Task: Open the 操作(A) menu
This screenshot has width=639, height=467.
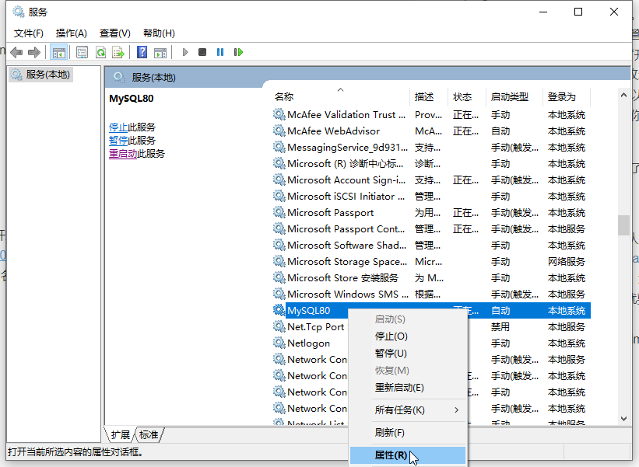Action: 72,33
